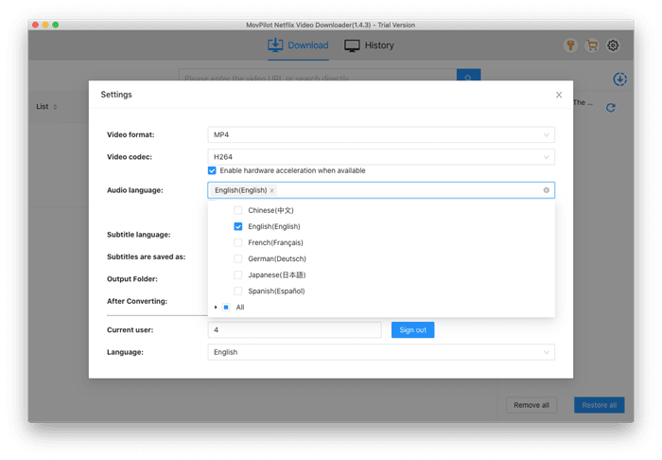Uncheck the English(English) option

[238, 226]
